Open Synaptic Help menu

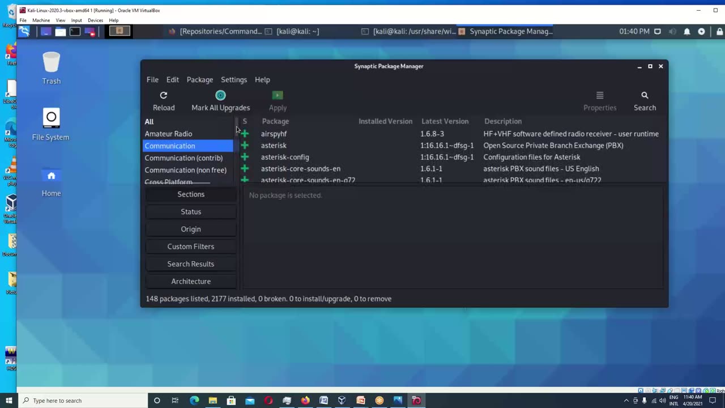click(262, 80)
